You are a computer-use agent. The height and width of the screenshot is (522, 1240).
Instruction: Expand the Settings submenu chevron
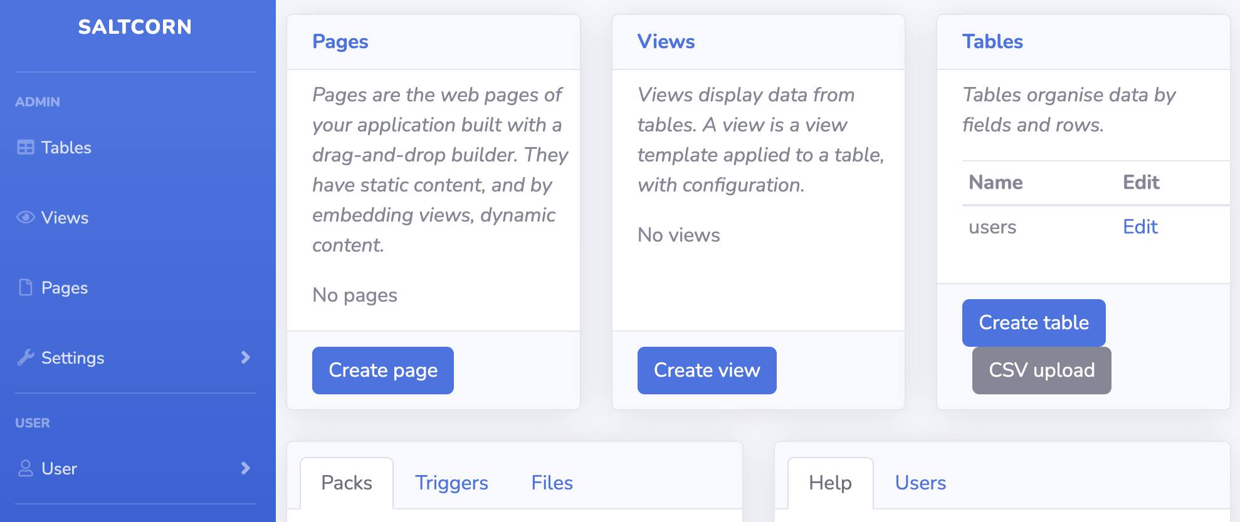245,358
